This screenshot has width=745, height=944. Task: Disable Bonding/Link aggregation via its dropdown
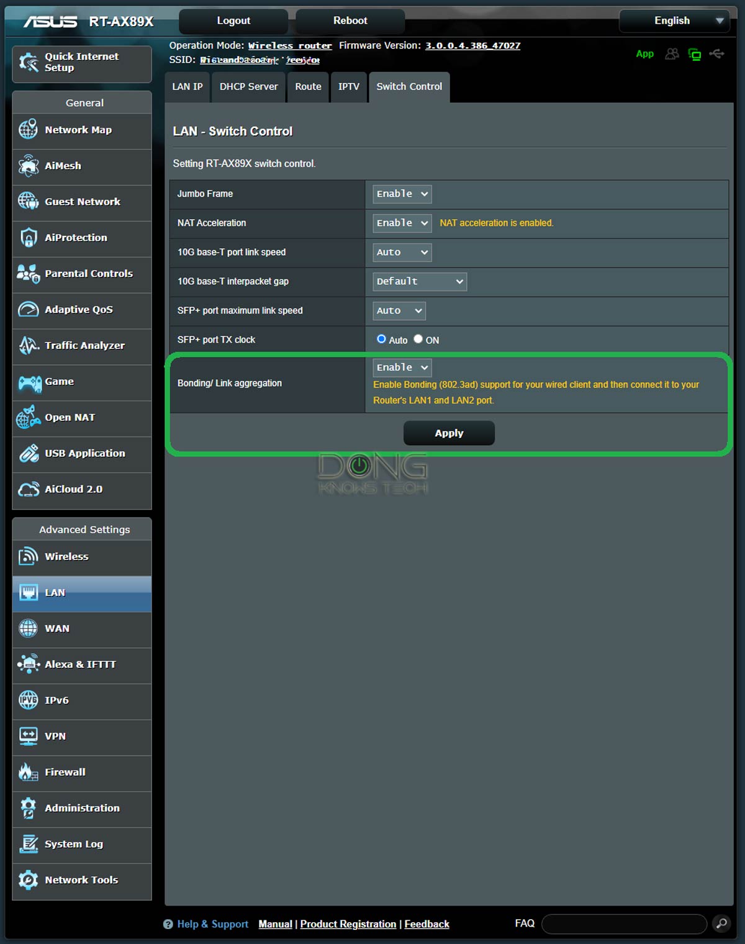[401, 367]
